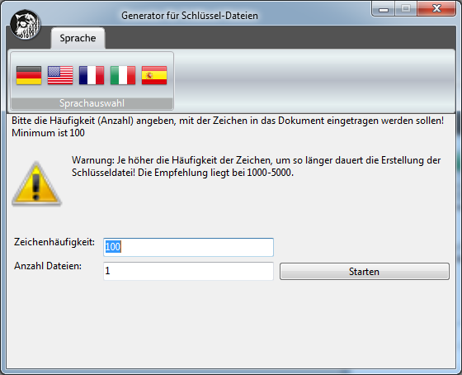
Task: Click the Anzahl Dateien label
Action: pyautogui.click(x=48, y=266)
